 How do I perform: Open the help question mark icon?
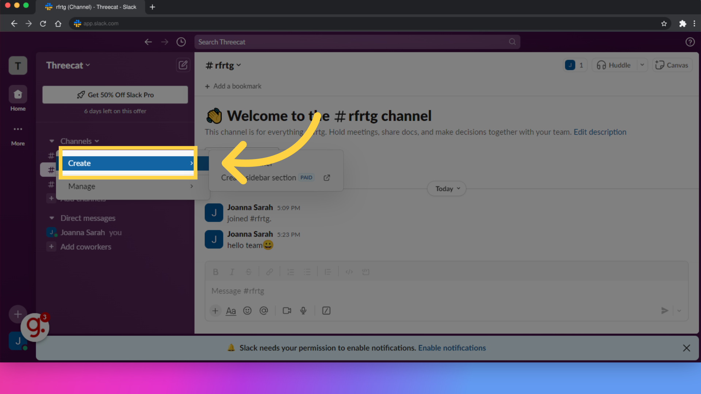tap(690, 42)
